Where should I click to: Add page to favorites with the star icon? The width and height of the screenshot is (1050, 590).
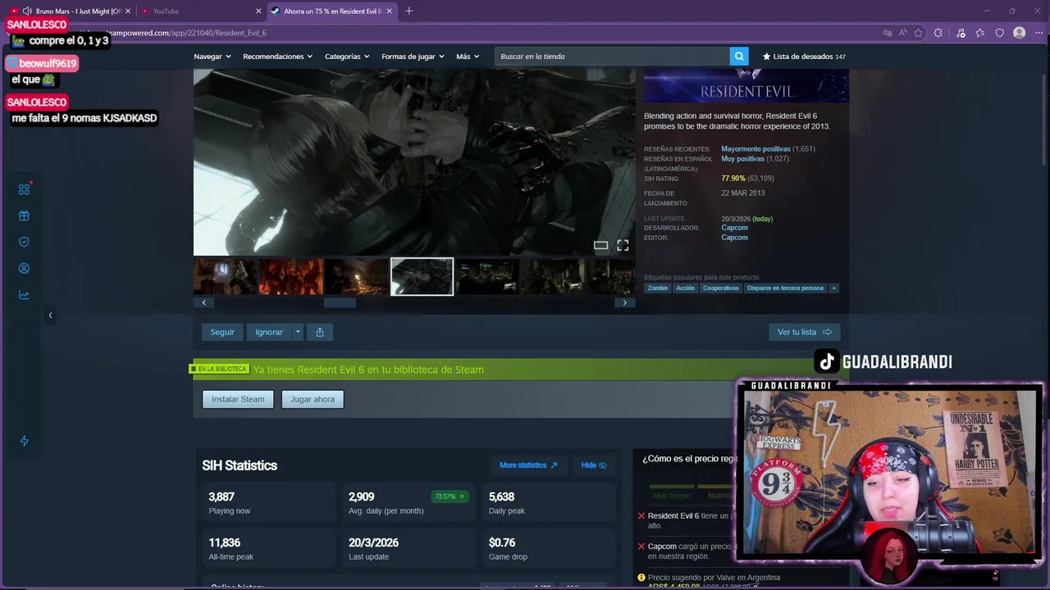click(919, 33)
